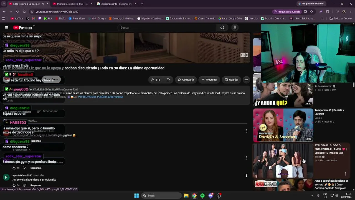Click the Compartir share button
Image resolution: width=355 pixels, height=200 pixels.
pos(186,80)
